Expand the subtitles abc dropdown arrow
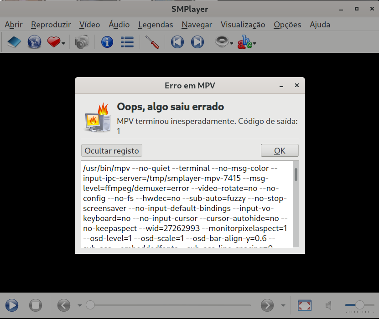 pos(254,44)
